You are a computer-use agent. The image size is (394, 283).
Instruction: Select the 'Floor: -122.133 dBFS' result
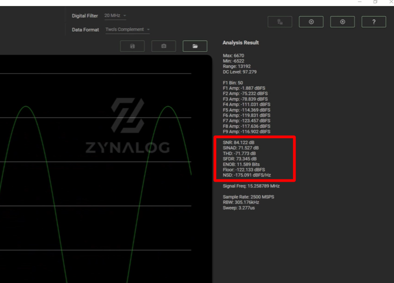[x=244, y=170]
